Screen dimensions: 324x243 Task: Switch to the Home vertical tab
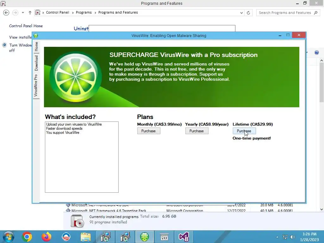coord(36,46)
